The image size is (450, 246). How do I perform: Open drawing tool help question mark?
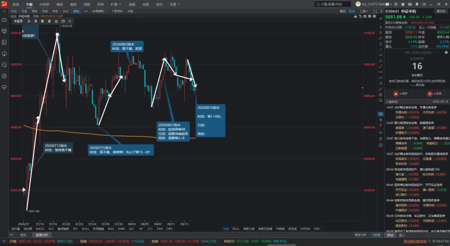(x=380, y=145)
